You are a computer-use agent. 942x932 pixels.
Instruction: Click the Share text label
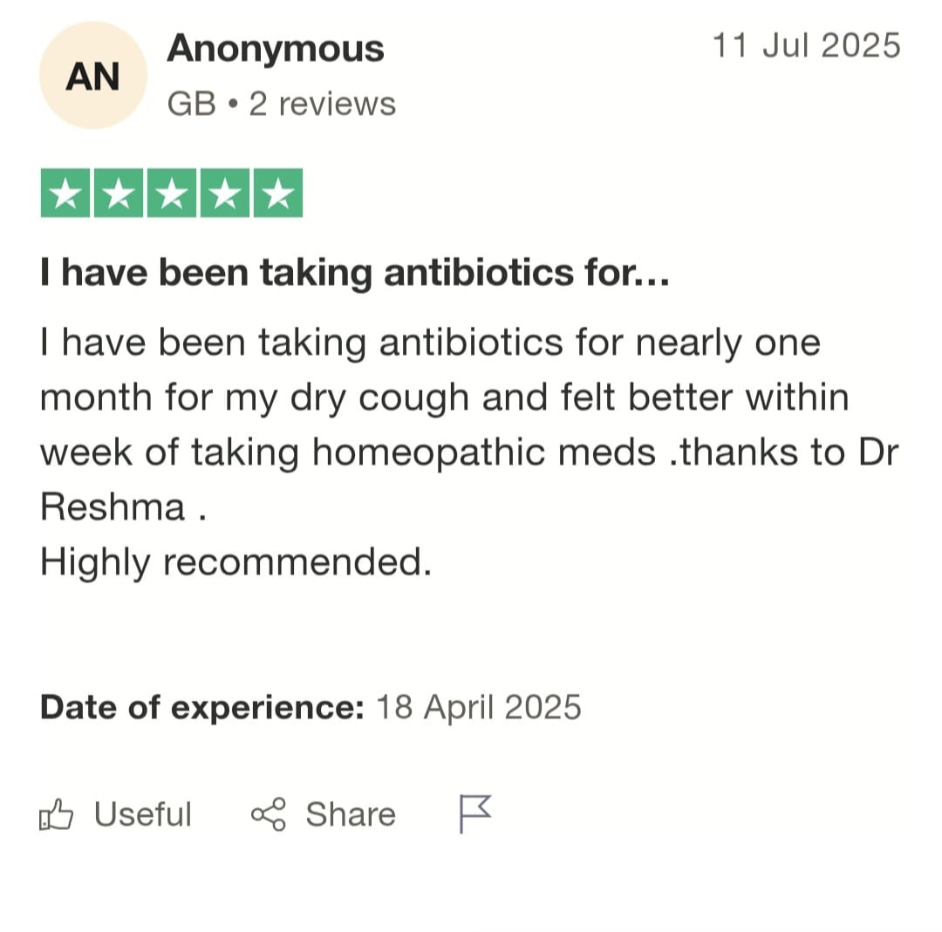tap(350, 815)
